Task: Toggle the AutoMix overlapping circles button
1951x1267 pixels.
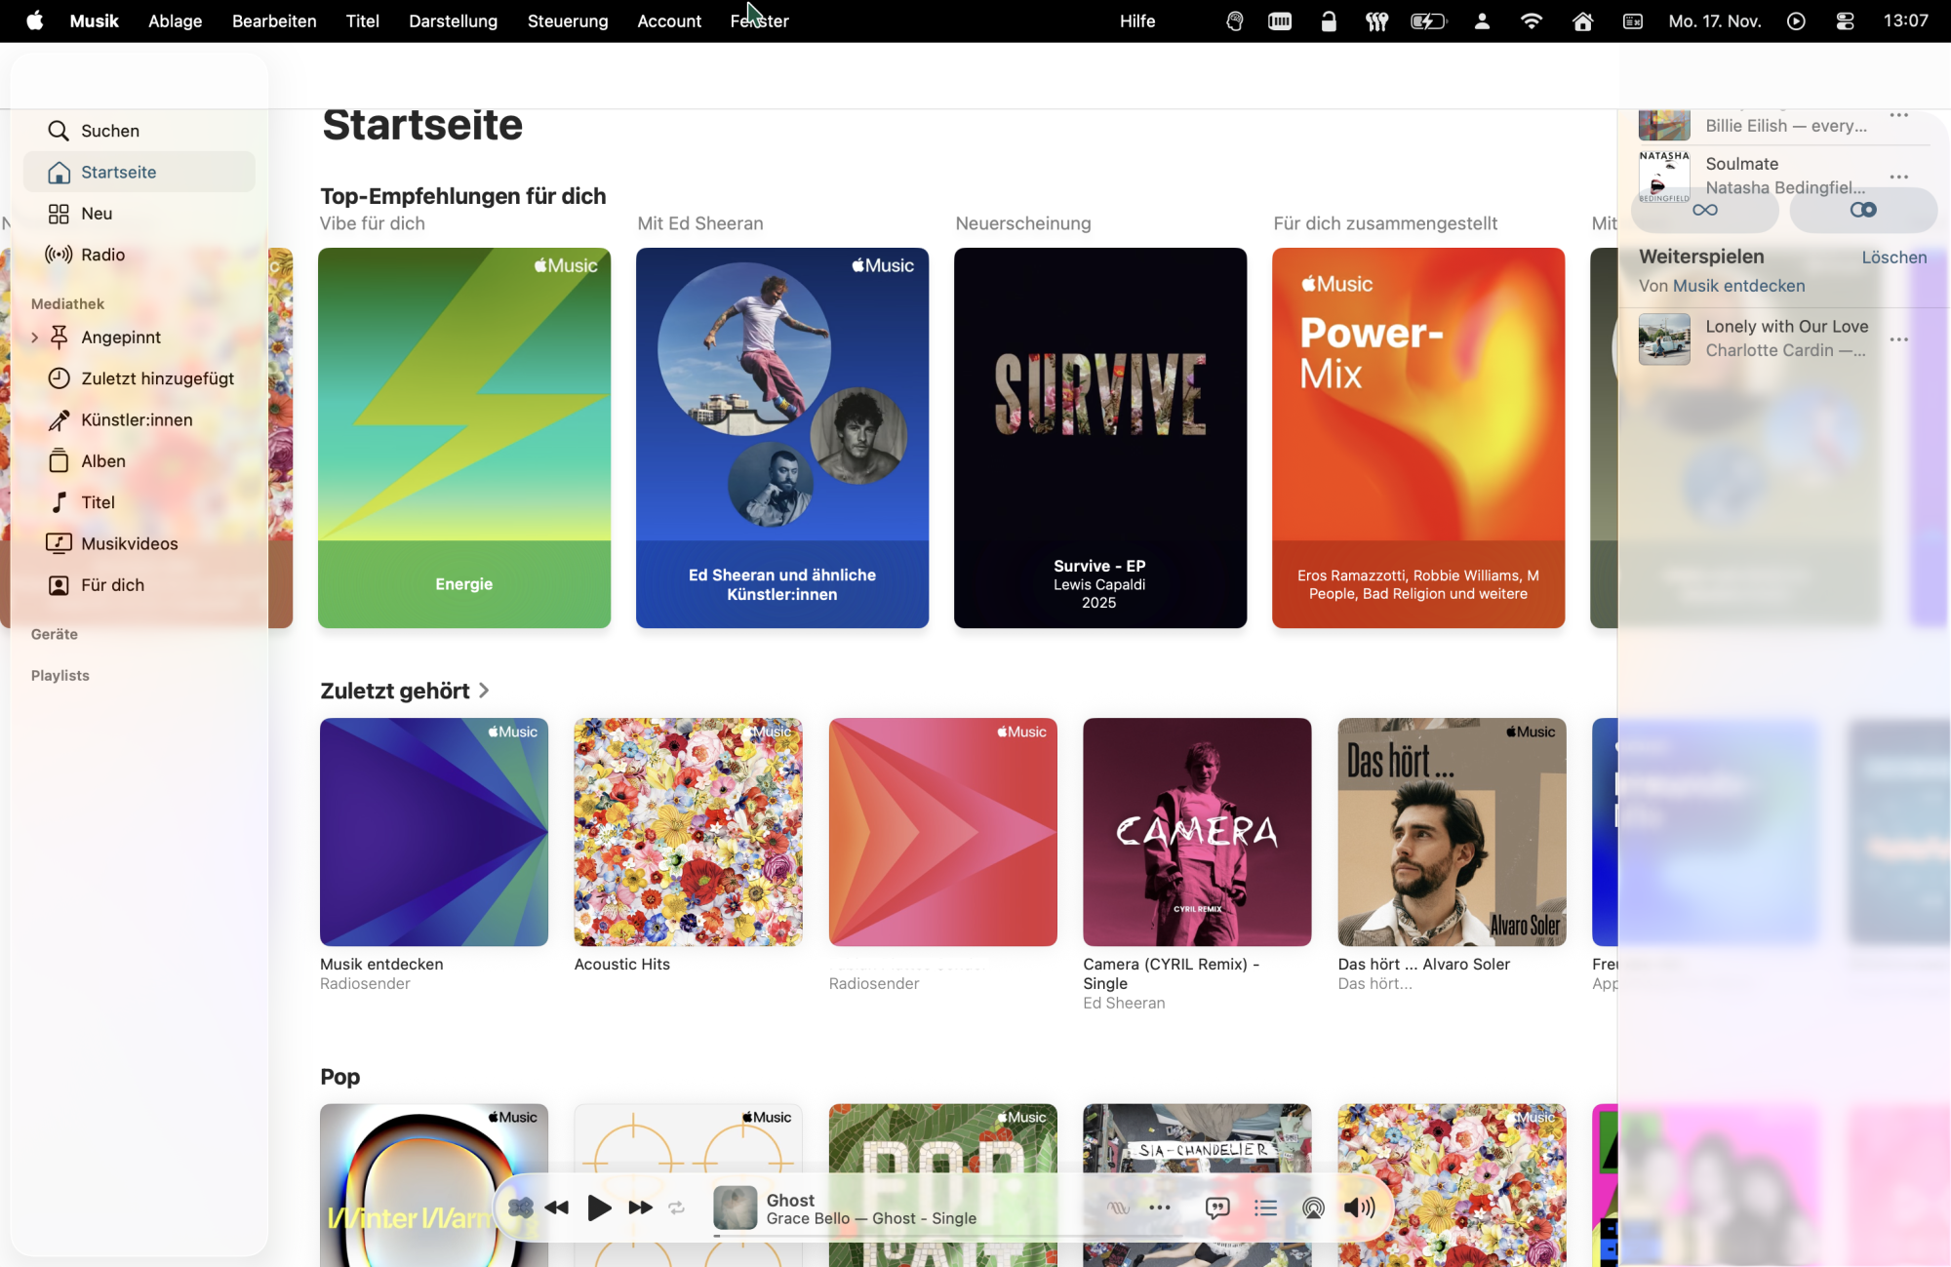Action: [x=1862, y=211]
